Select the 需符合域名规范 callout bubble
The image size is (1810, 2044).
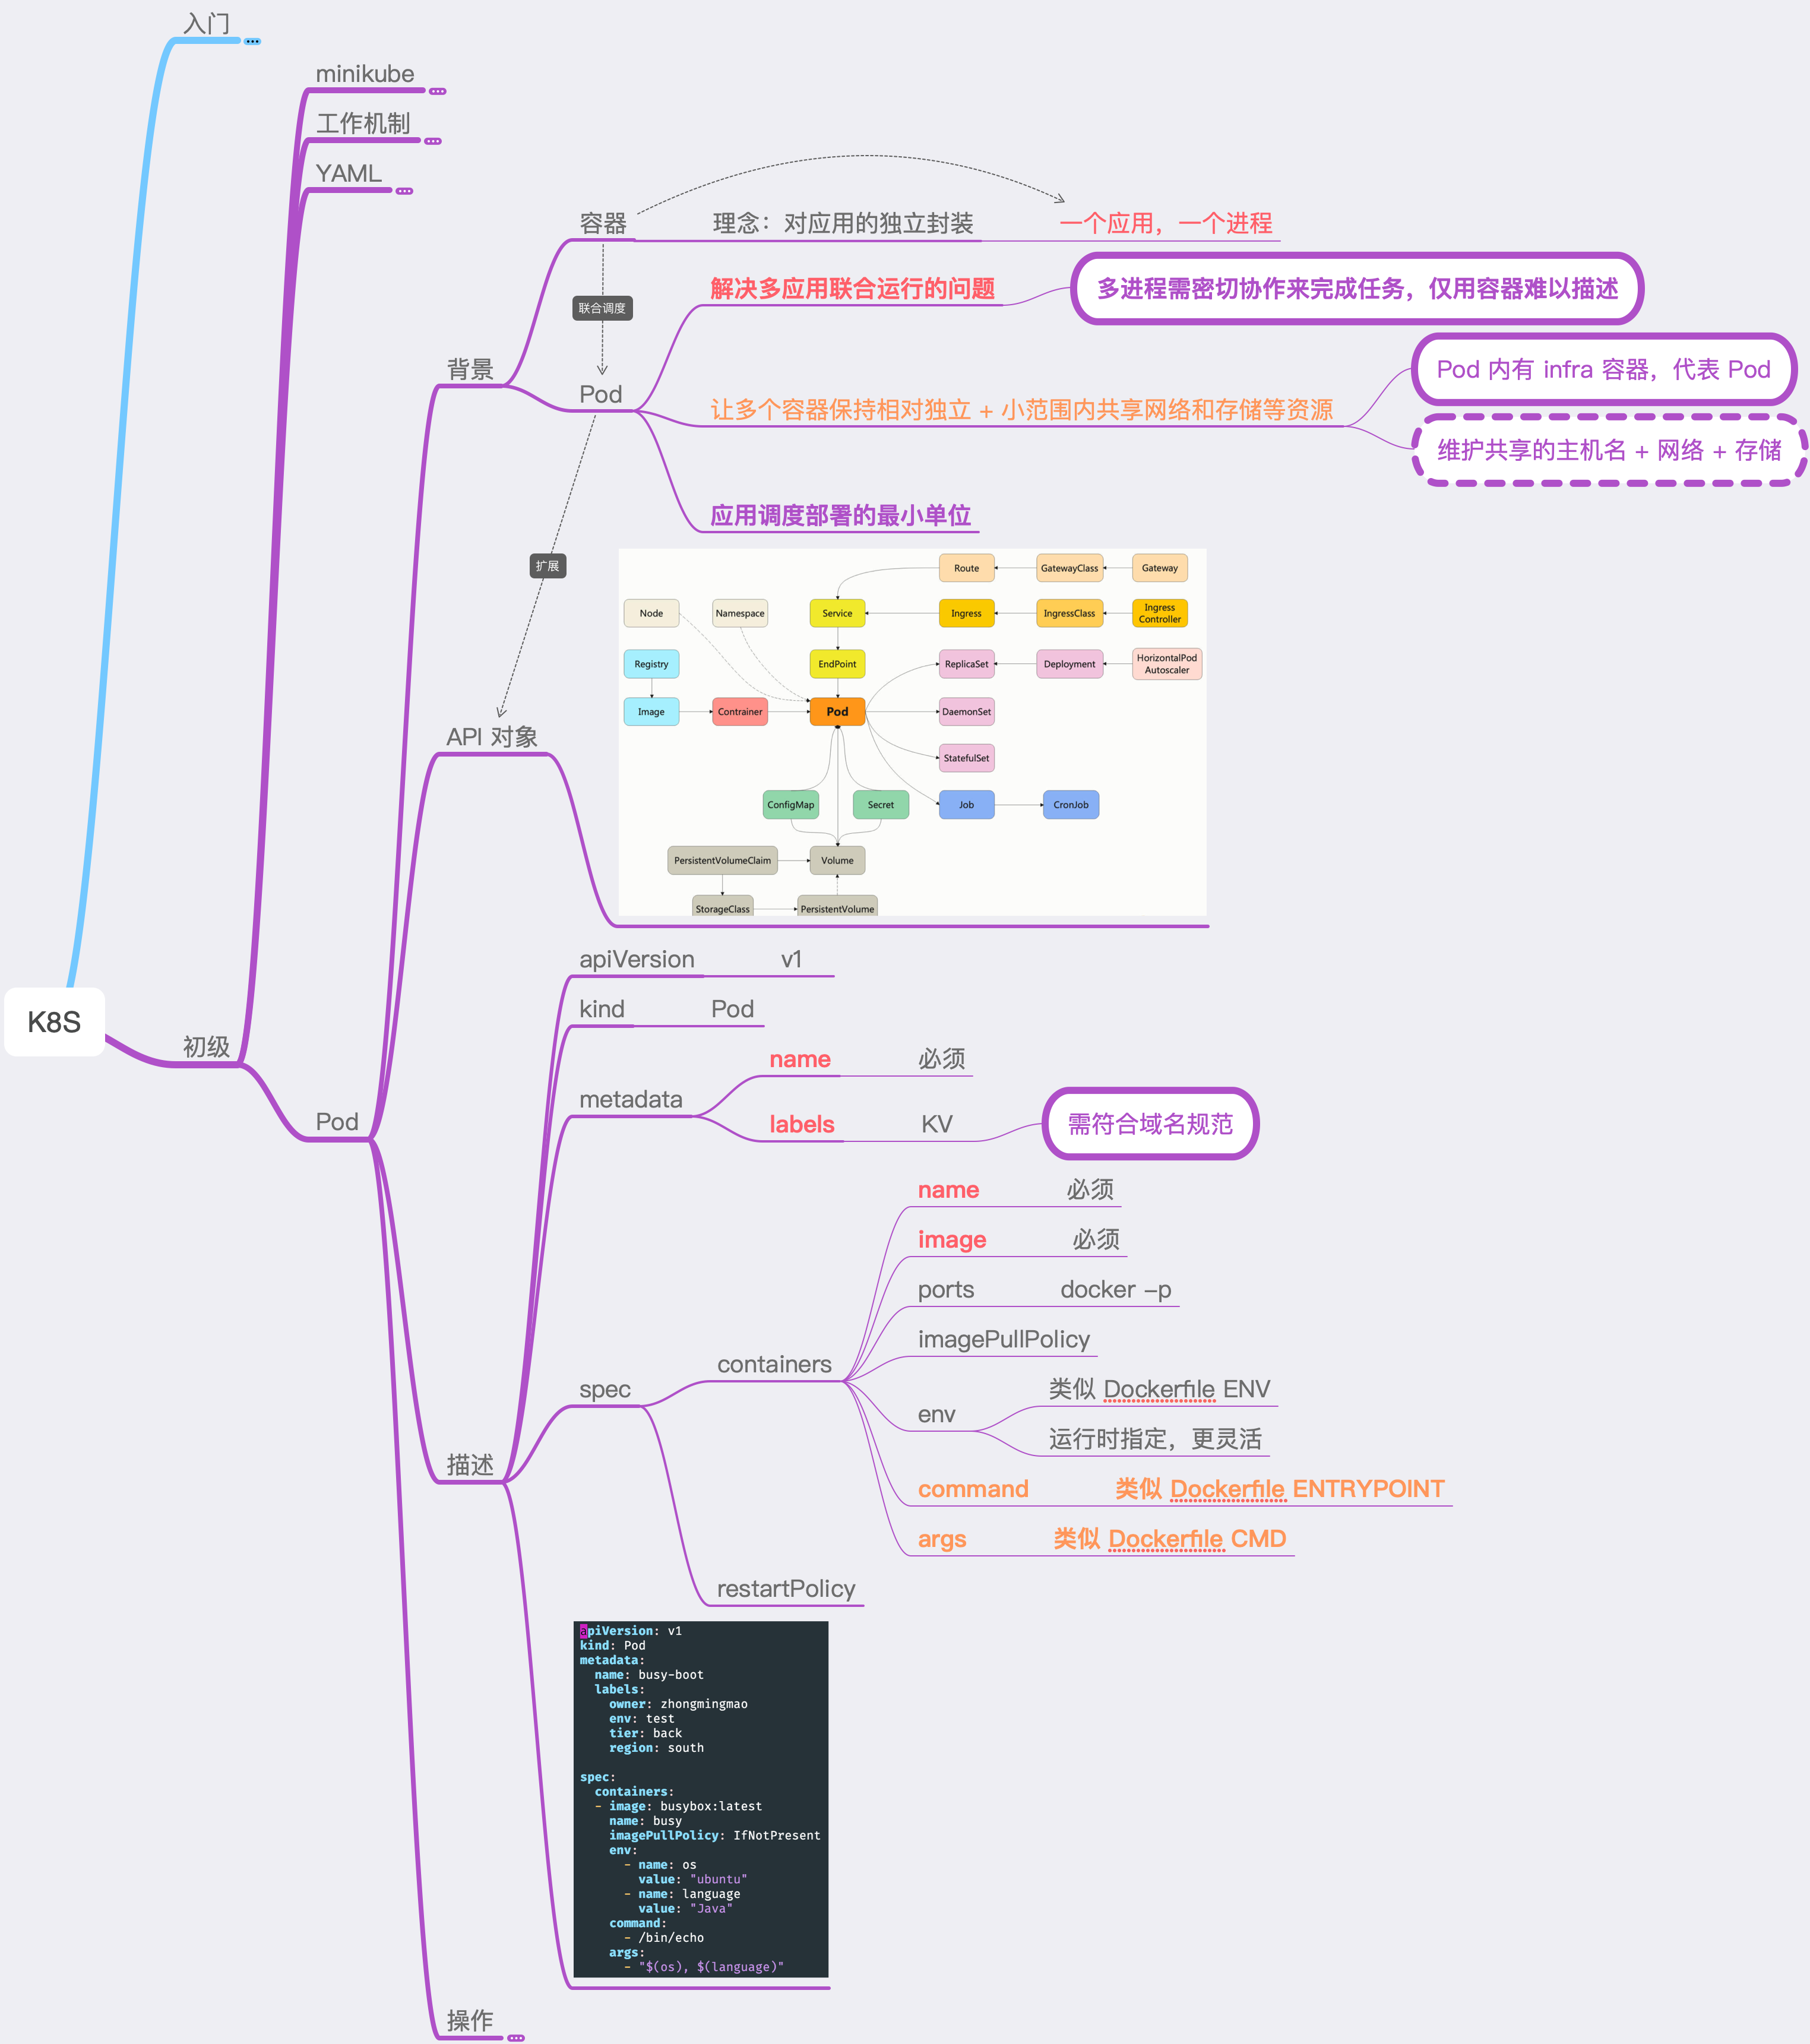(1150, 1124)
